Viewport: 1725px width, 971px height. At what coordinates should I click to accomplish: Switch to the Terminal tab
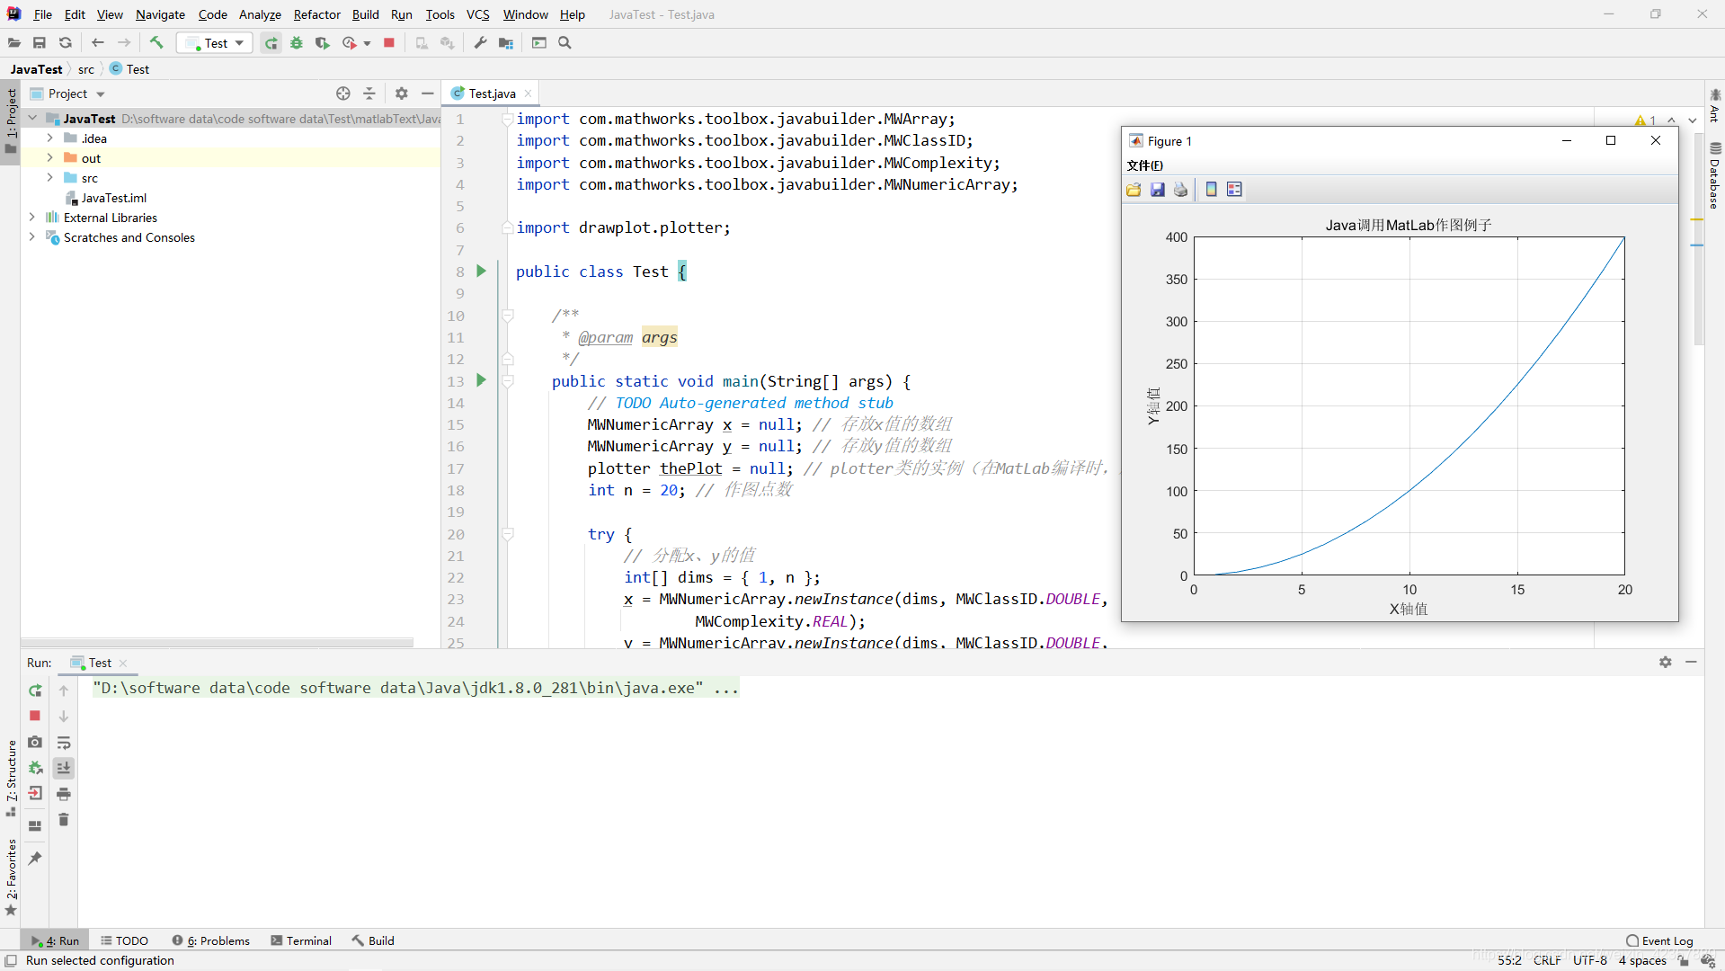tap(301, 940)
